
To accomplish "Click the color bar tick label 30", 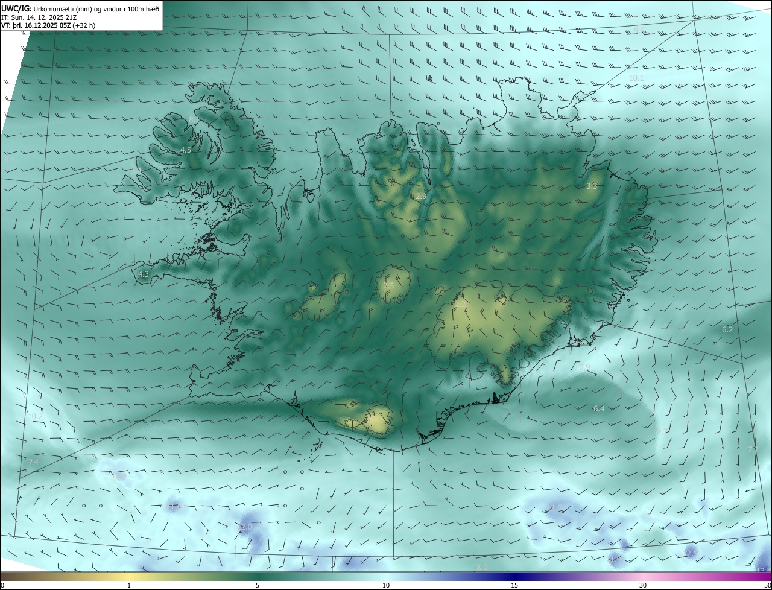I will [x=643, y=585].
